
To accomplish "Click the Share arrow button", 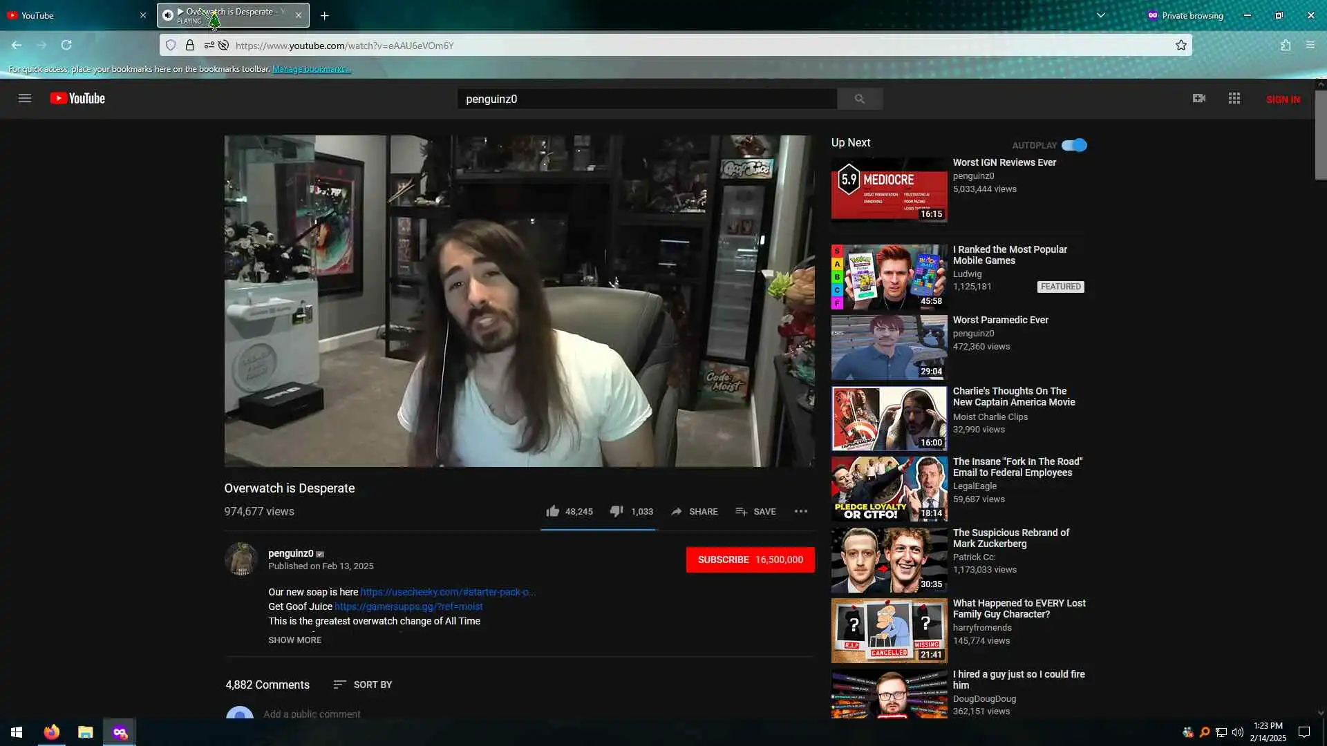I will [x=695, y=512].
